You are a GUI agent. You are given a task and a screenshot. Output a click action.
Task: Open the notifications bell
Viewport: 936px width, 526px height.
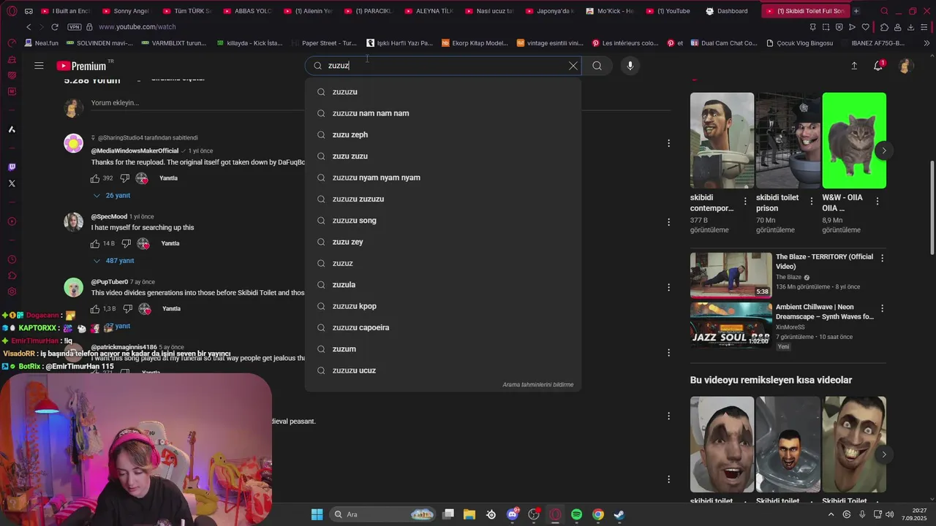(x=878, y=66)
